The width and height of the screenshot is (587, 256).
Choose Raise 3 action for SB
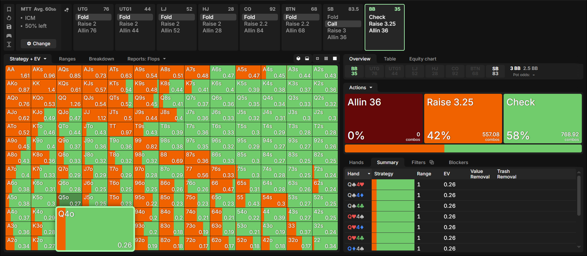[337, 31]
